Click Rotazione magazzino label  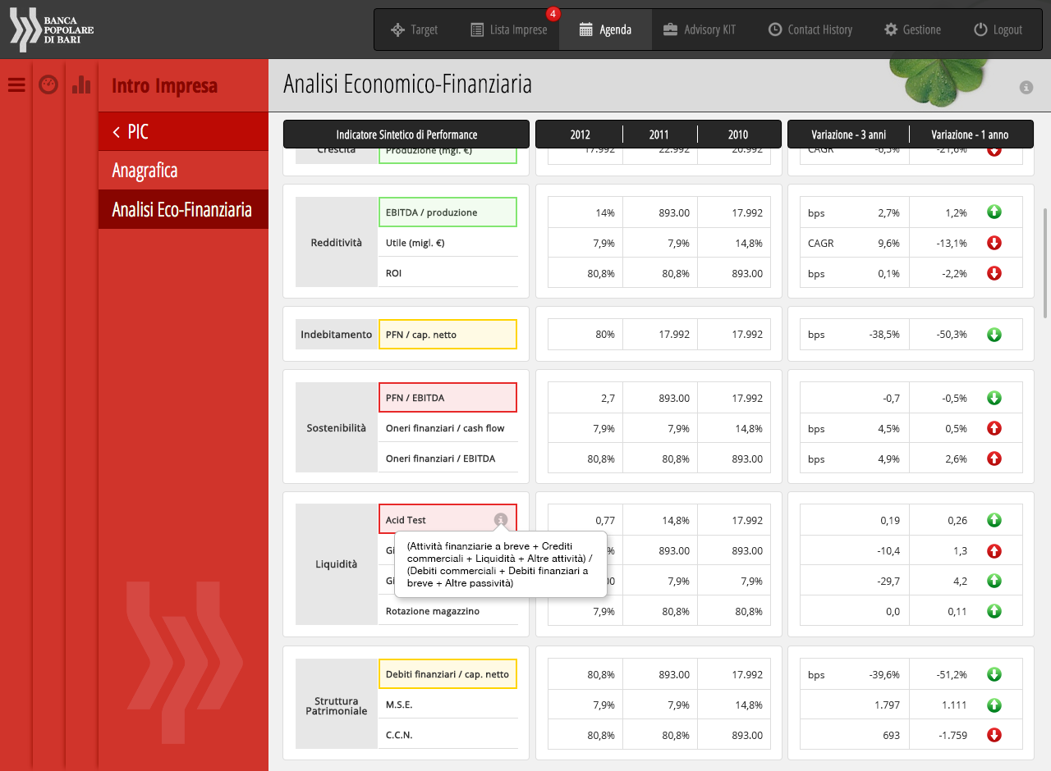click(433, 611)
